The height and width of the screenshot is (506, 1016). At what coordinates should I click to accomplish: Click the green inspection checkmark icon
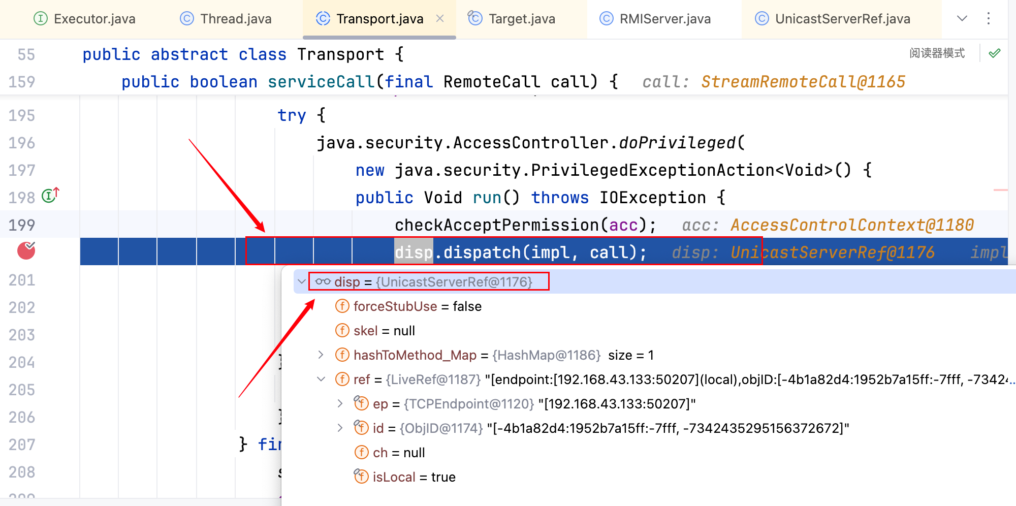[995, 53]
